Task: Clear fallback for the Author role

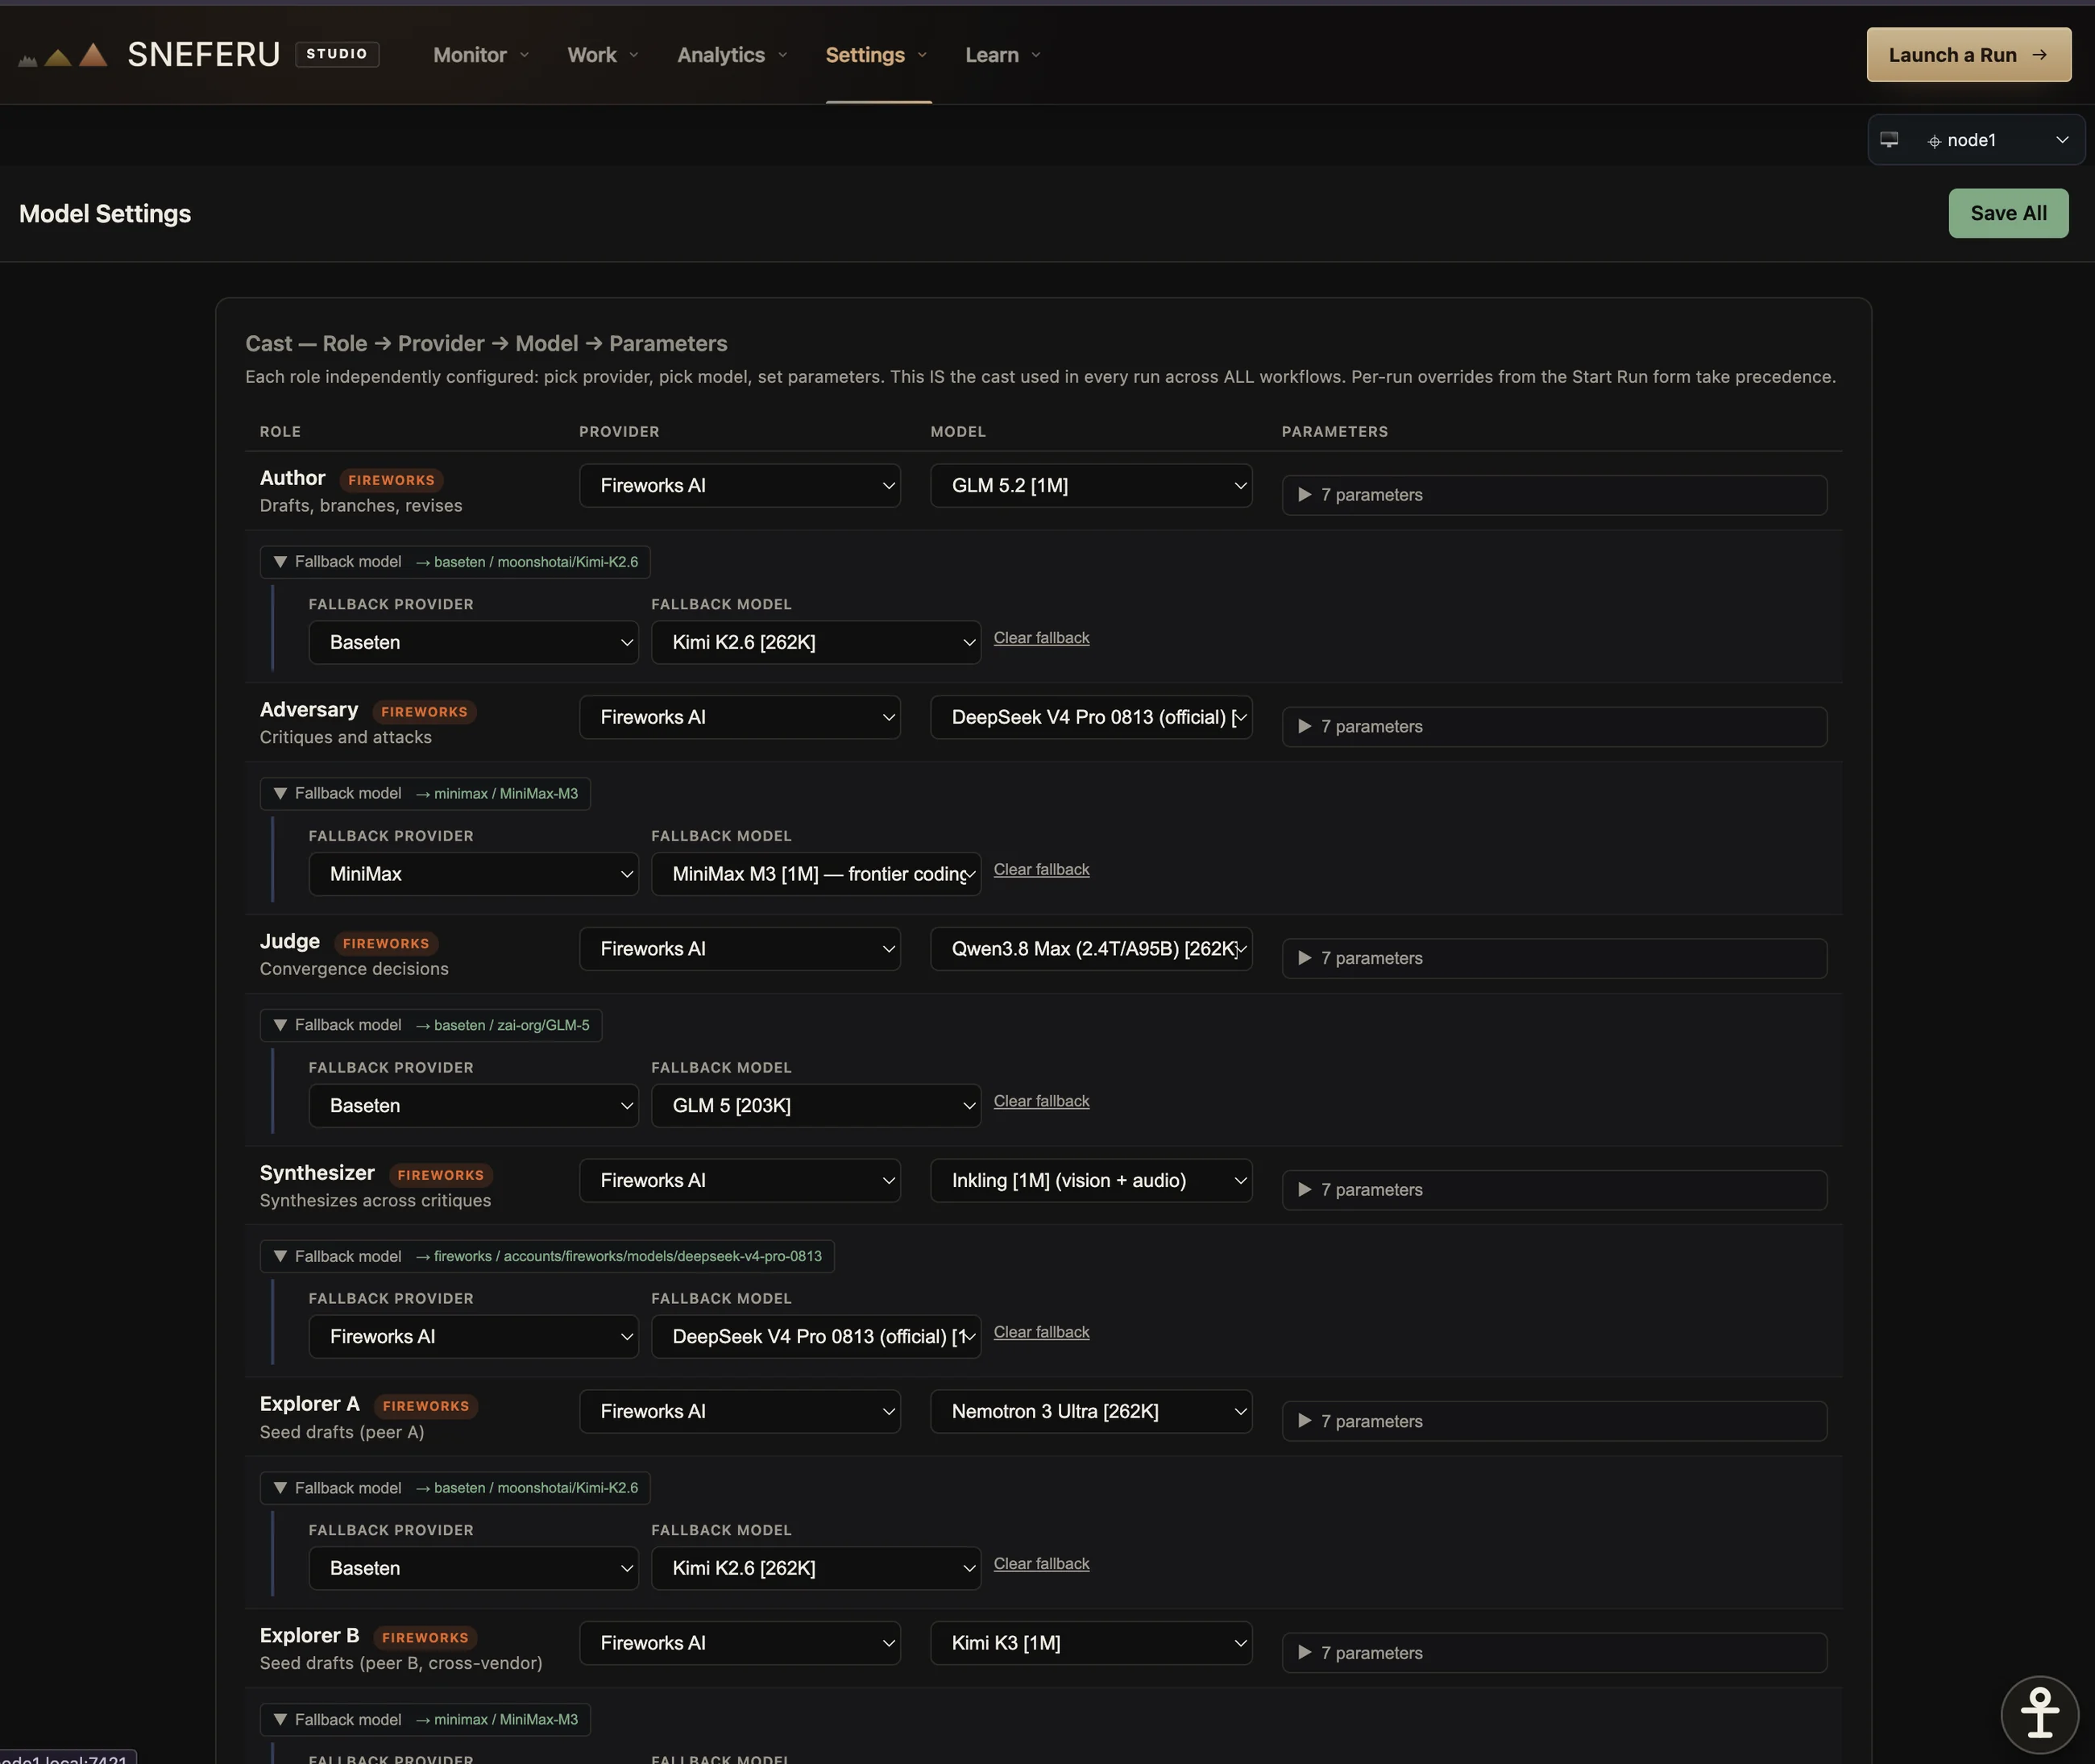Action: 1041,638
